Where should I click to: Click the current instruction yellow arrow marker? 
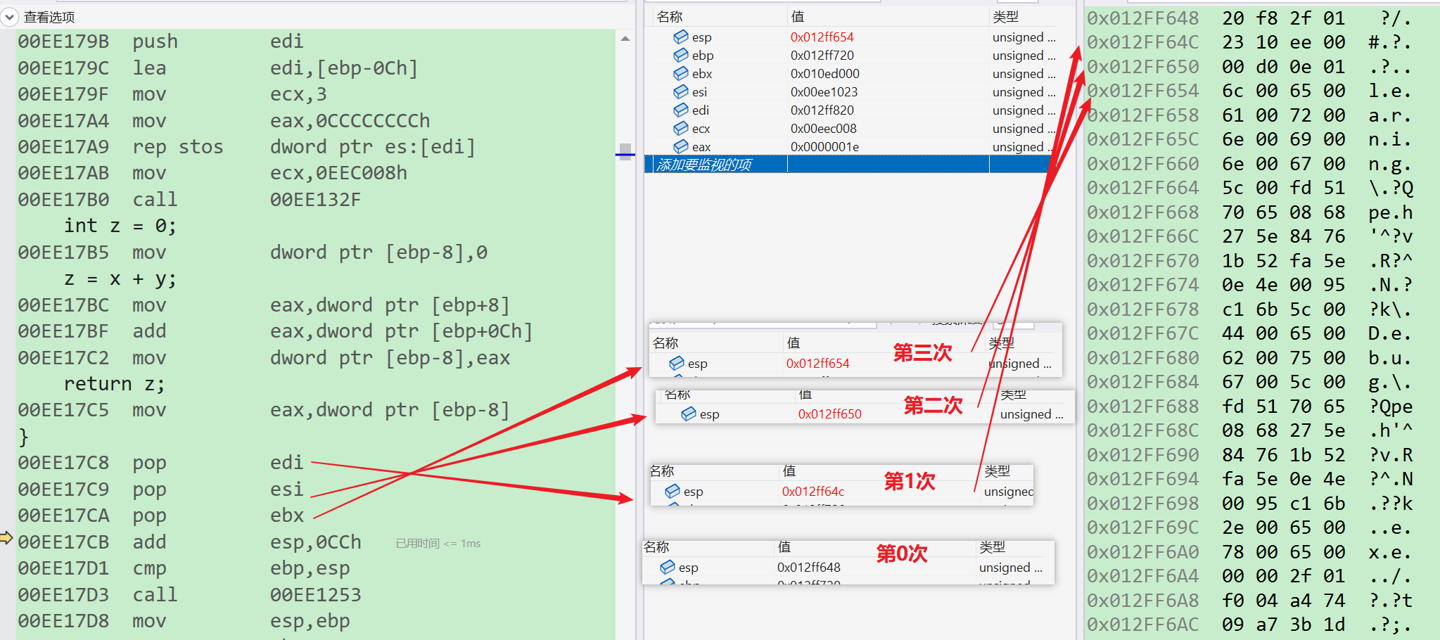point(6,538)
